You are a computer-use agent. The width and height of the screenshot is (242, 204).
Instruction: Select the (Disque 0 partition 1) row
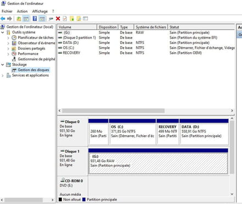click(146, 37)
